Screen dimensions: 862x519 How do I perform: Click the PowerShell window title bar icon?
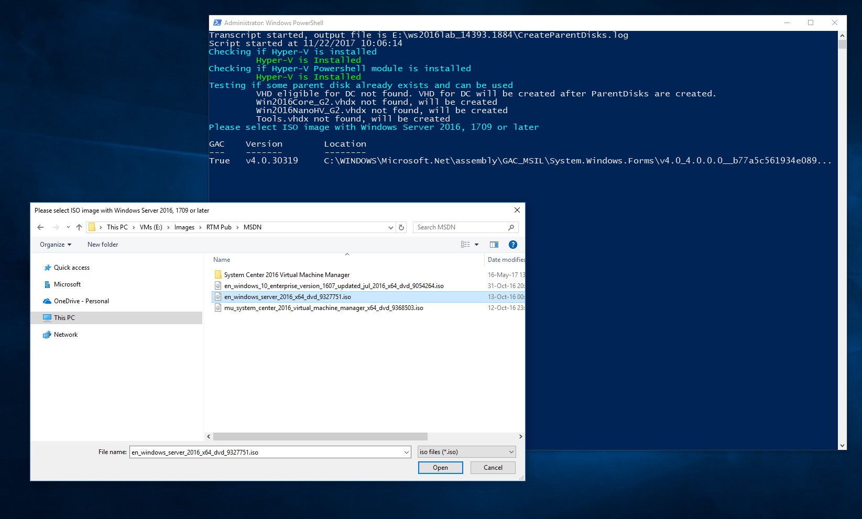point(217,23)
